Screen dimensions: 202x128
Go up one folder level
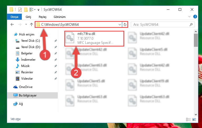click(x=32, y=24)
